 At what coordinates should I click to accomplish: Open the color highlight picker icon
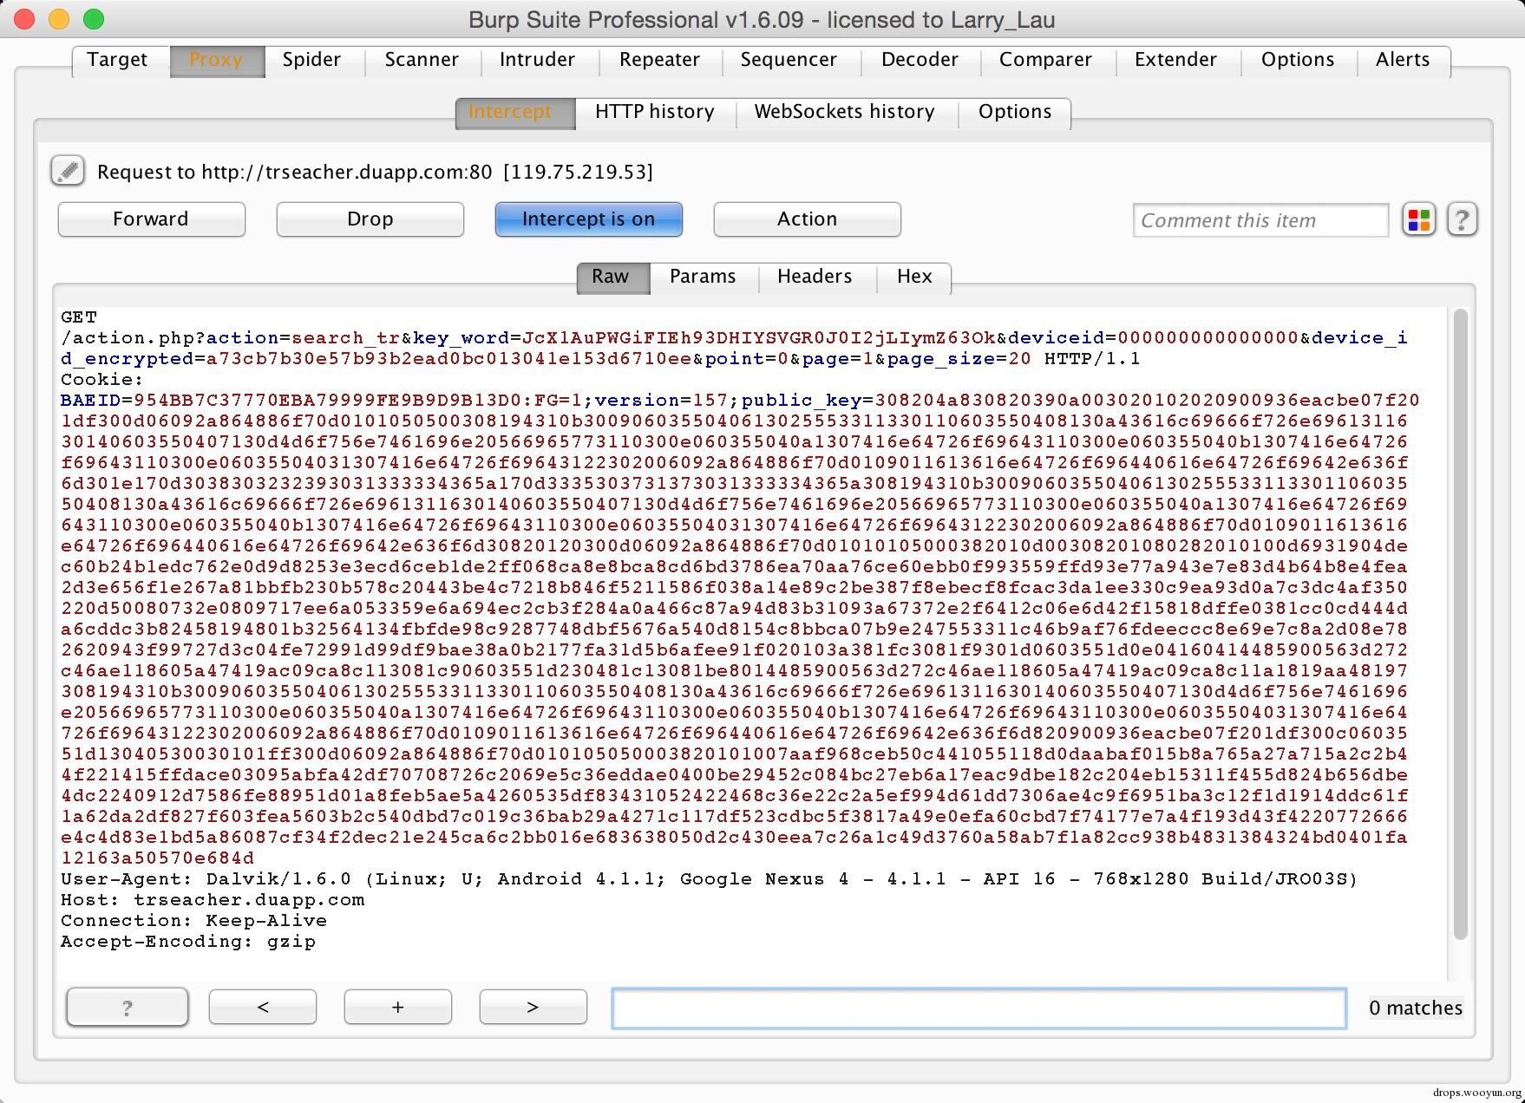click(1419, 219)
